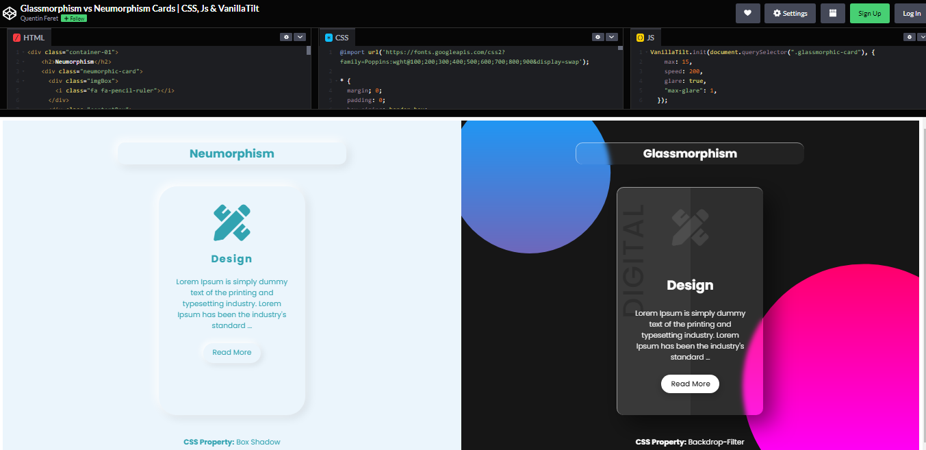Viewport: 926px width, 450px height.
Task: Click the green Sign Up button
Action: [869, 13]
